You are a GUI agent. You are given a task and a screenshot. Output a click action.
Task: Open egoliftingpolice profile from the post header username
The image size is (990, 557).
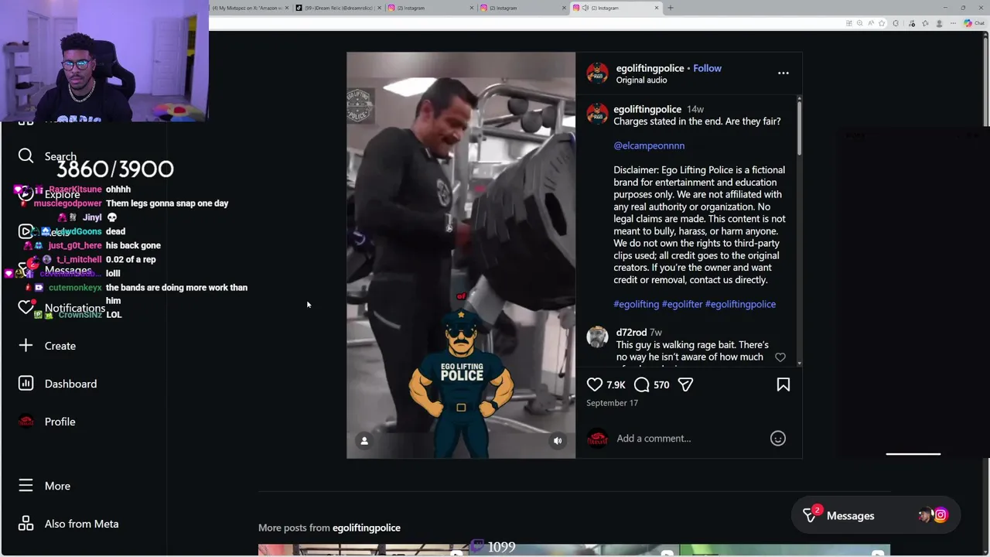[x=650, y=68]
